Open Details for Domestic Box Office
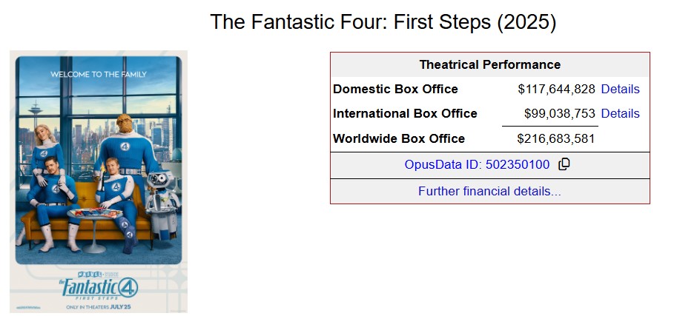The height and width of the screenshot is (316, 677). click(x=620, y=90)
